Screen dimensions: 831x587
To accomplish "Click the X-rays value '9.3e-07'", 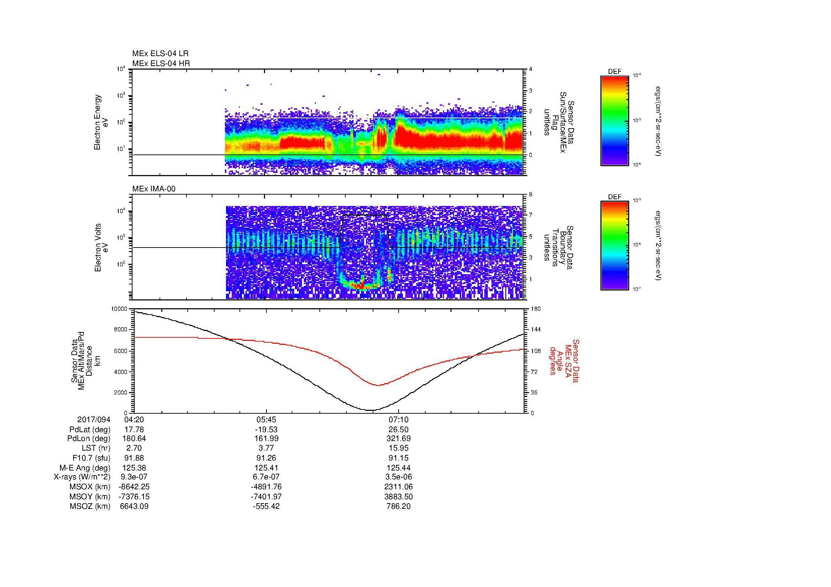I will coord(134,477).
